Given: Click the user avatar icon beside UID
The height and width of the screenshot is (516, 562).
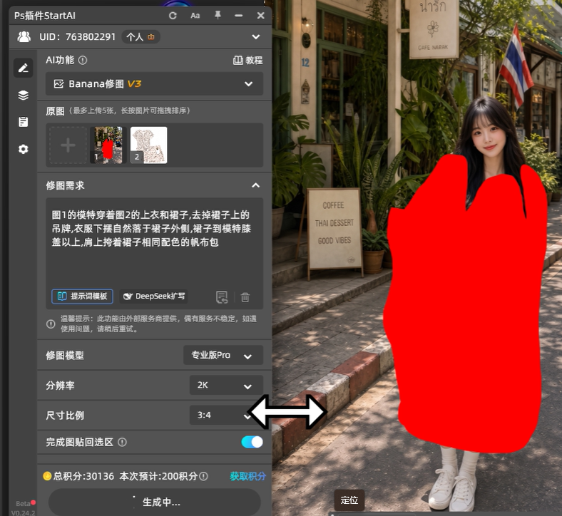Looking at the screenshot, I should [24, 37].
